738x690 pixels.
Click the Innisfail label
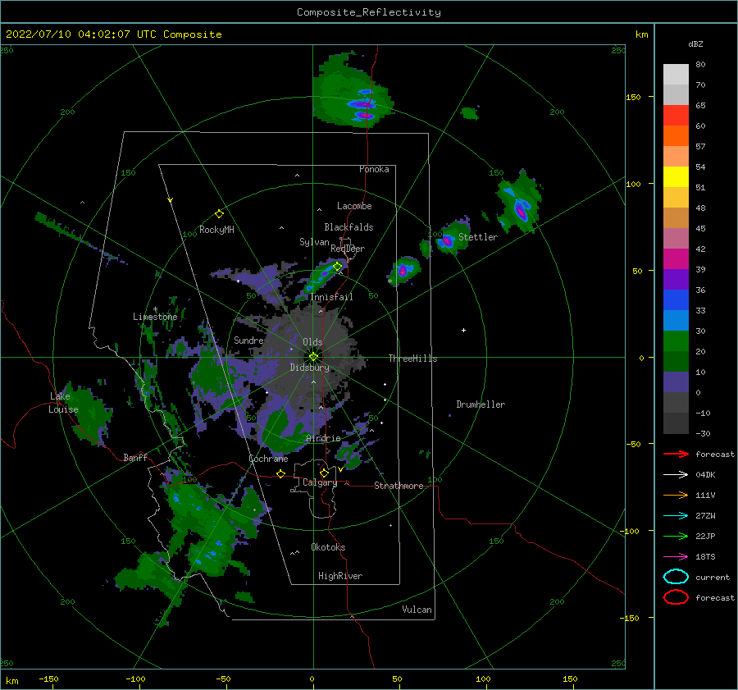click(331, 297)
